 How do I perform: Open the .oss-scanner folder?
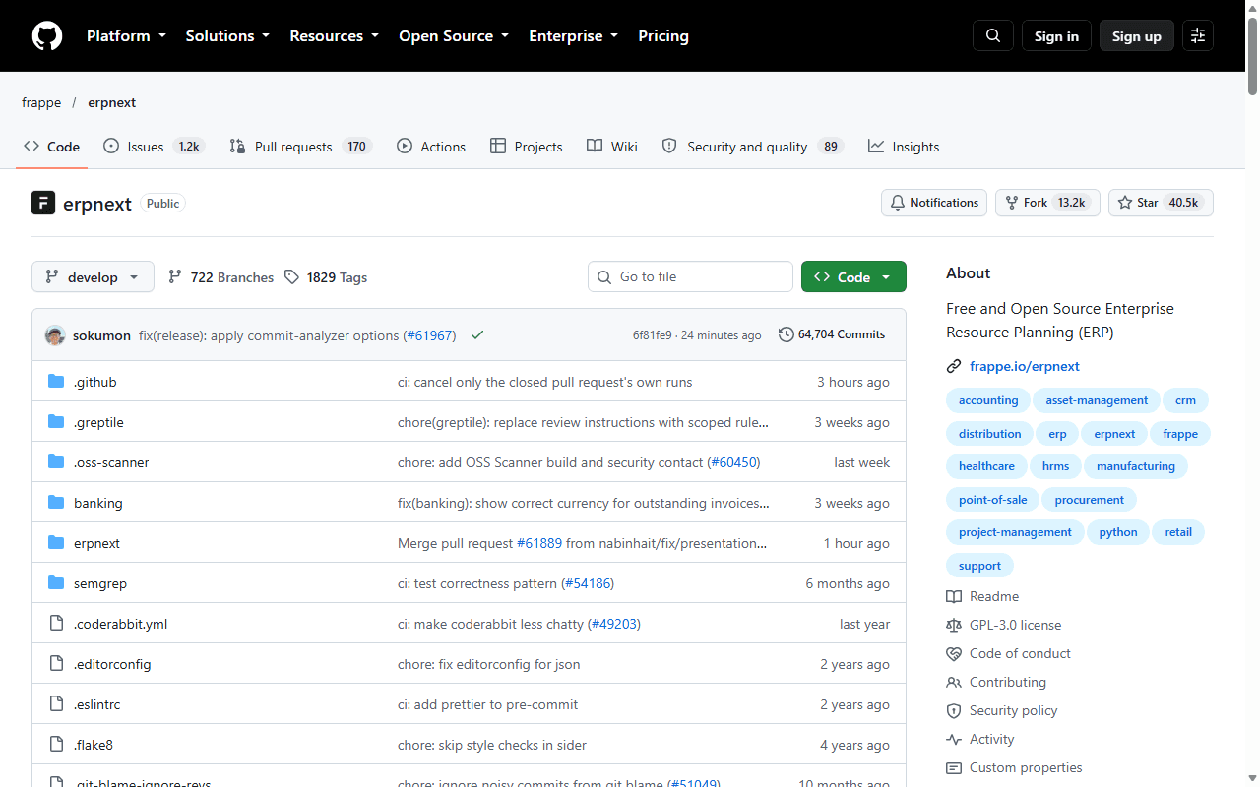coord(111,462)
